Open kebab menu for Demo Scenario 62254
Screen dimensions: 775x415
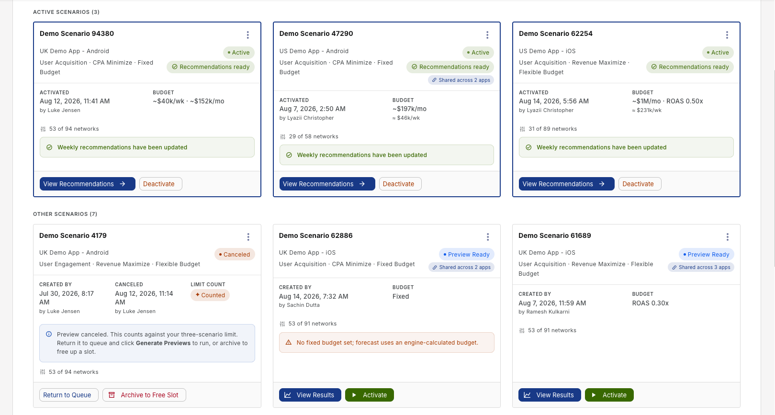[x=727, y=35]
